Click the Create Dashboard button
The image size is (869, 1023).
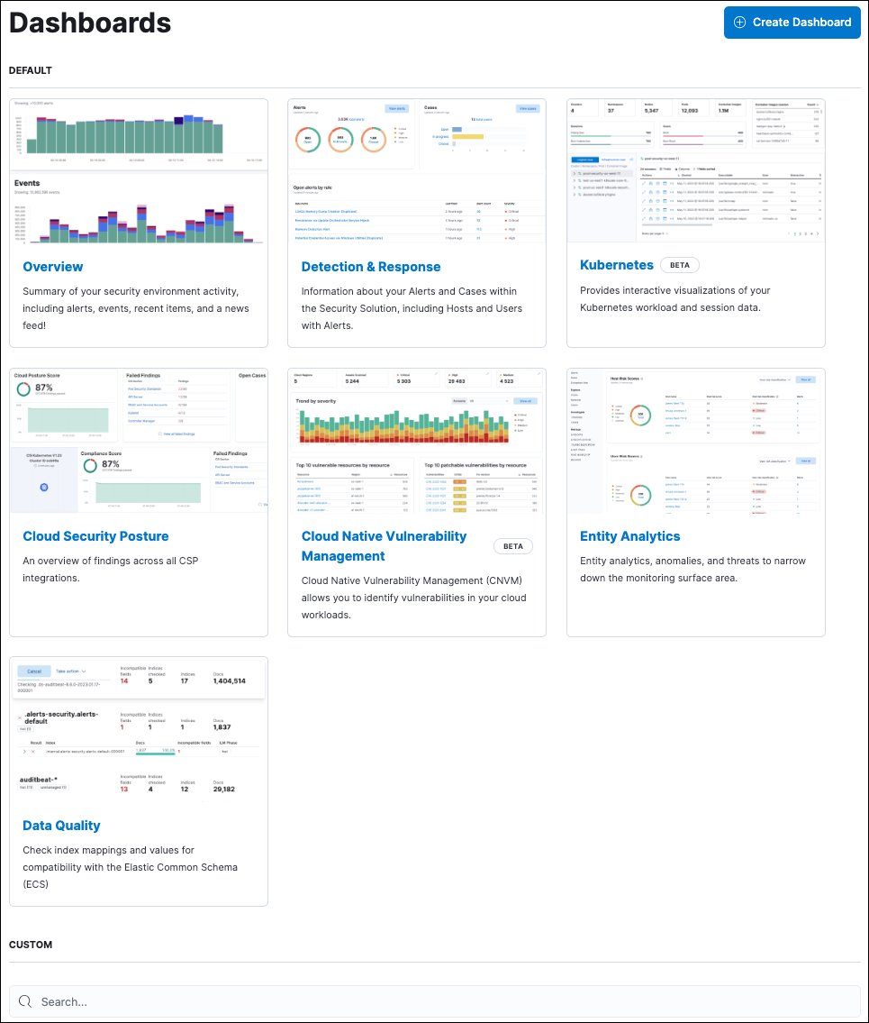coord(792,22)
